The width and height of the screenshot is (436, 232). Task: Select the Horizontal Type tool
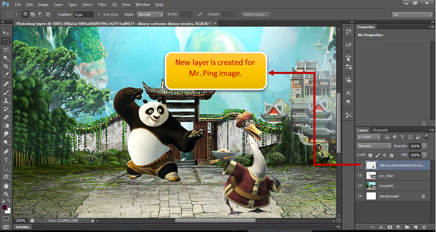point(6,160)
